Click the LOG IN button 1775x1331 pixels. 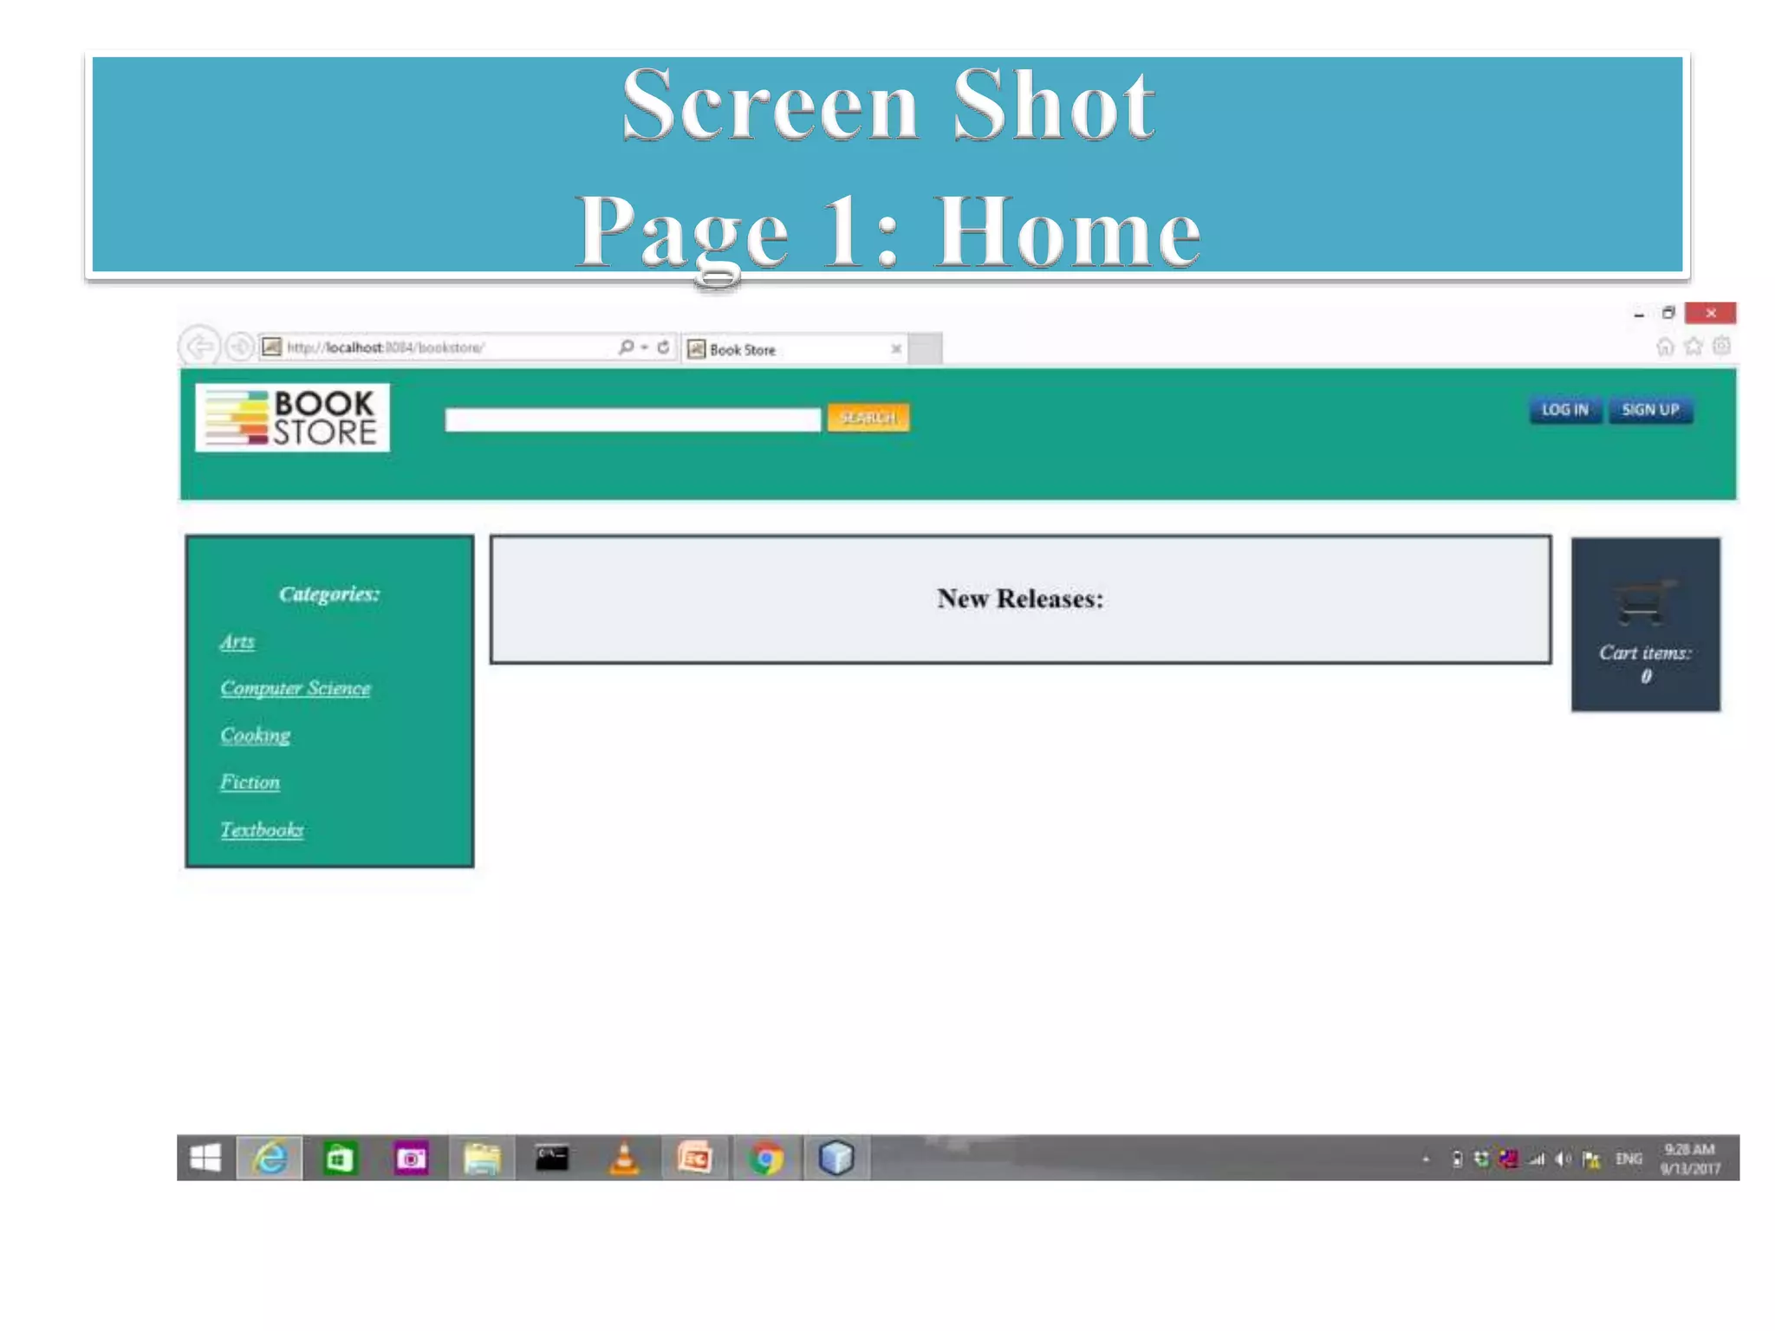tap(1564, 410)
